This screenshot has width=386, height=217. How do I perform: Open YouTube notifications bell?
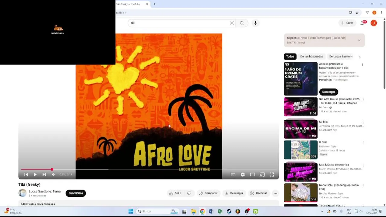tap(363, 23)
